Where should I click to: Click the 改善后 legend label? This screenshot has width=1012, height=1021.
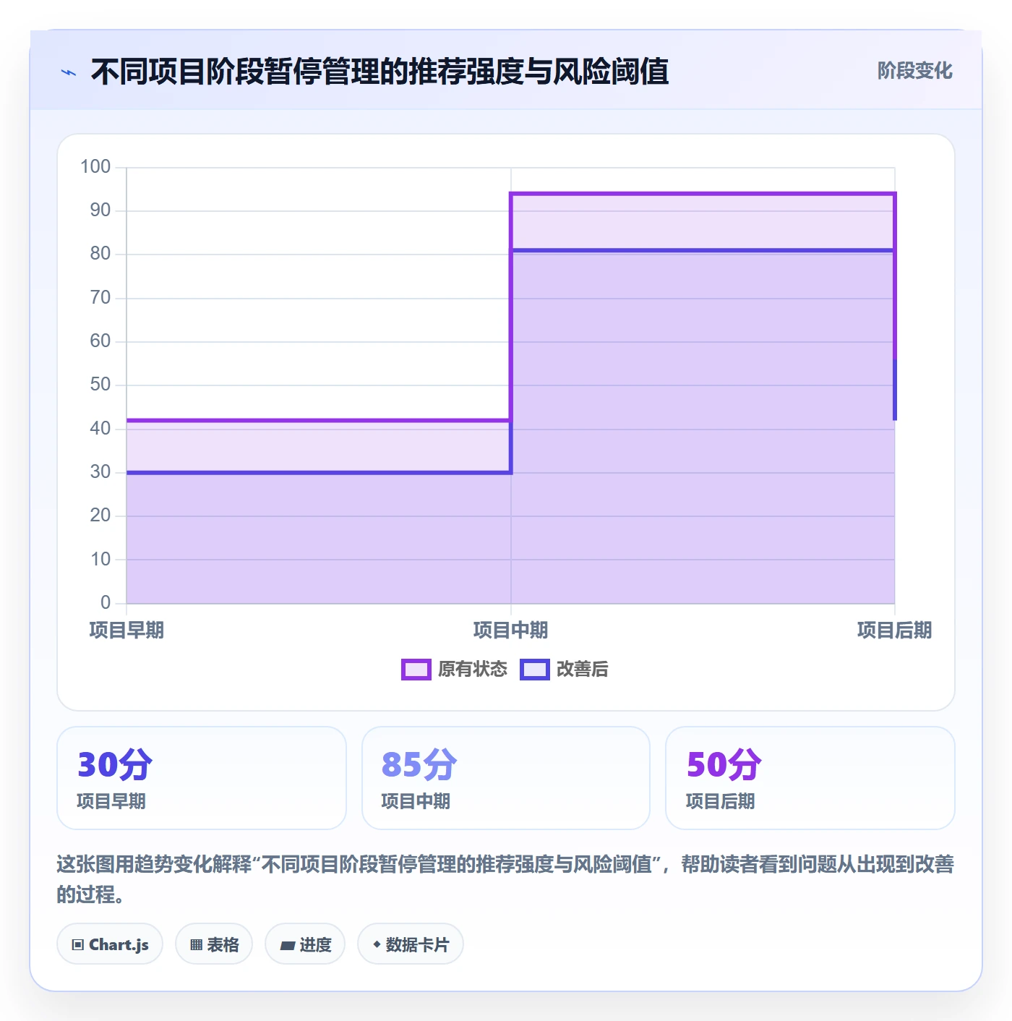[583, 670]
